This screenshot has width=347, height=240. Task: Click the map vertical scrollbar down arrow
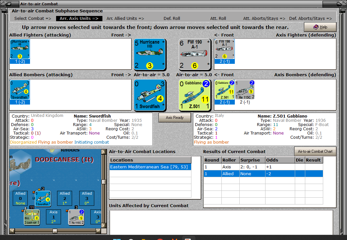(104, 226)
